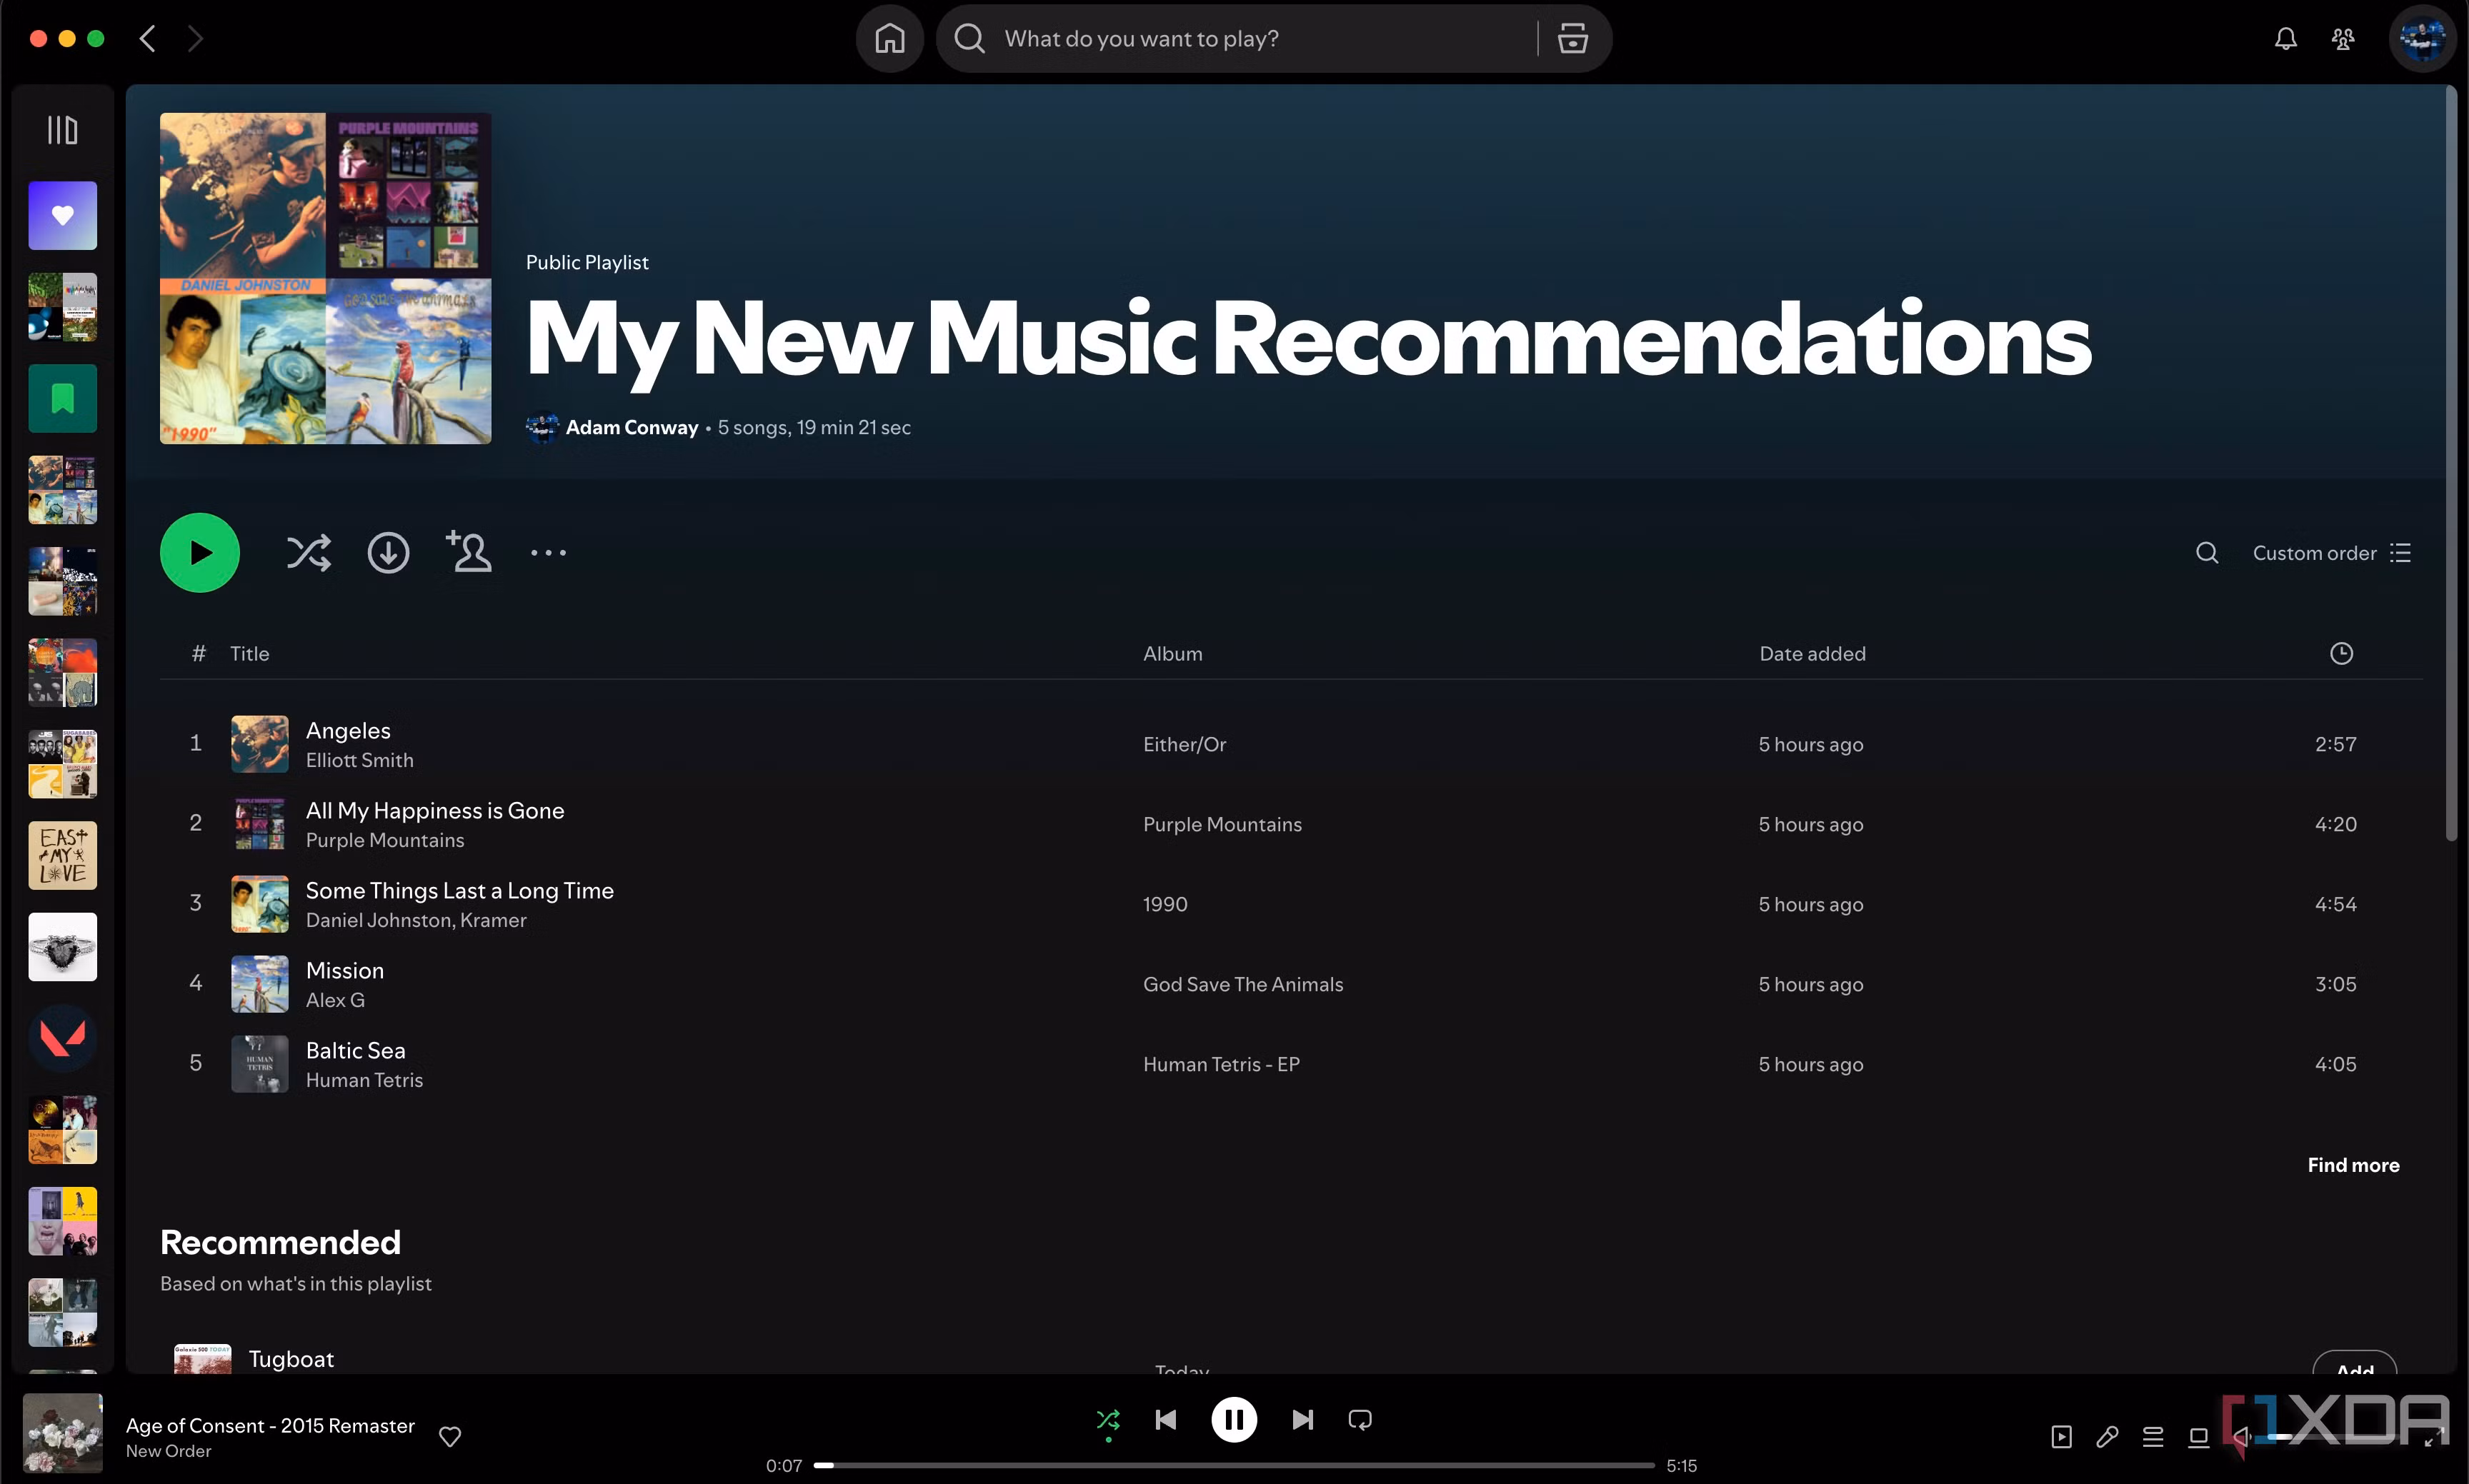Toggle repeat mode in player
This screenshot has width=2469, height=1484.
[x=1360, y=1420]
